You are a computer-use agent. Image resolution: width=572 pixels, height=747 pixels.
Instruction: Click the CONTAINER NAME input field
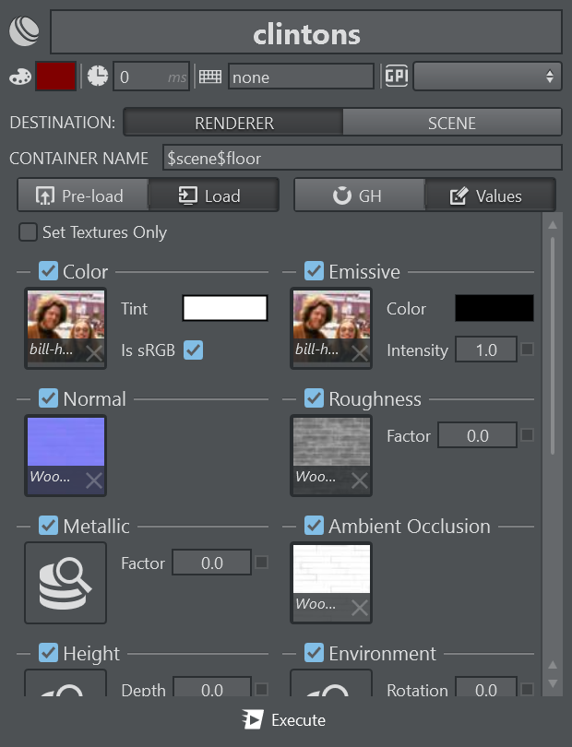[x=363, y=158]
